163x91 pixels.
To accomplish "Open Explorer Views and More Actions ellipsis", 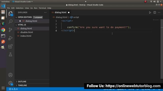I will tap(45, 12).
